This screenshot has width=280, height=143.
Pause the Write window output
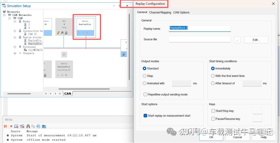click(5, 126)
